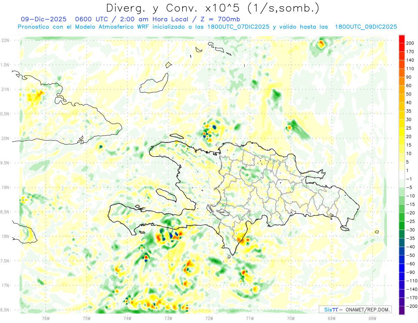
Task: Click the '200' value on the color scale
Action: [x=410, y=43]
